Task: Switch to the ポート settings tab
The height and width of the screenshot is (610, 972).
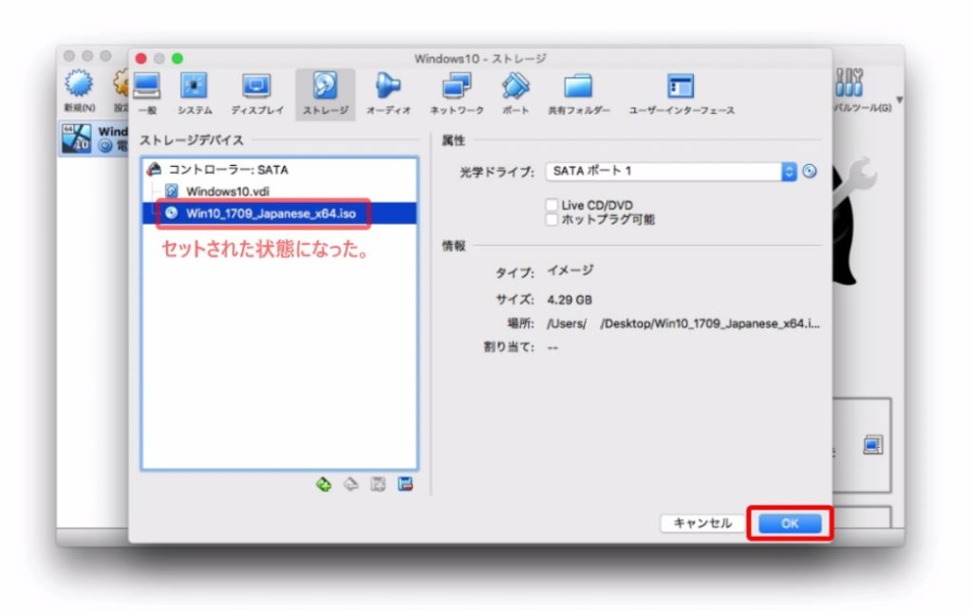Action: (515, 94)
